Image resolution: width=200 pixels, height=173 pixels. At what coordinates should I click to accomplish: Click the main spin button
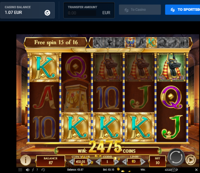176,157
